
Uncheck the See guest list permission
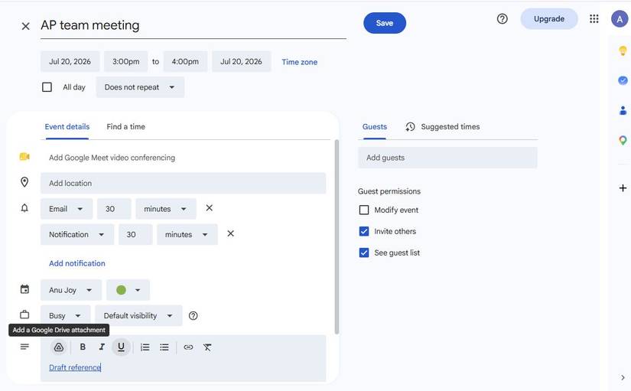[364, 253]
